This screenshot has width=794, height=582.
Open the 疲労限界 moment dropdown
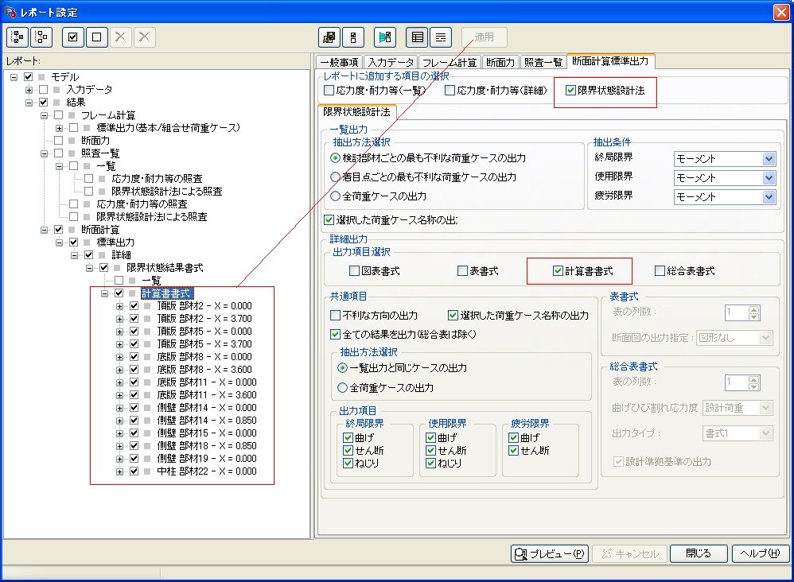click(x=769, y=197)
